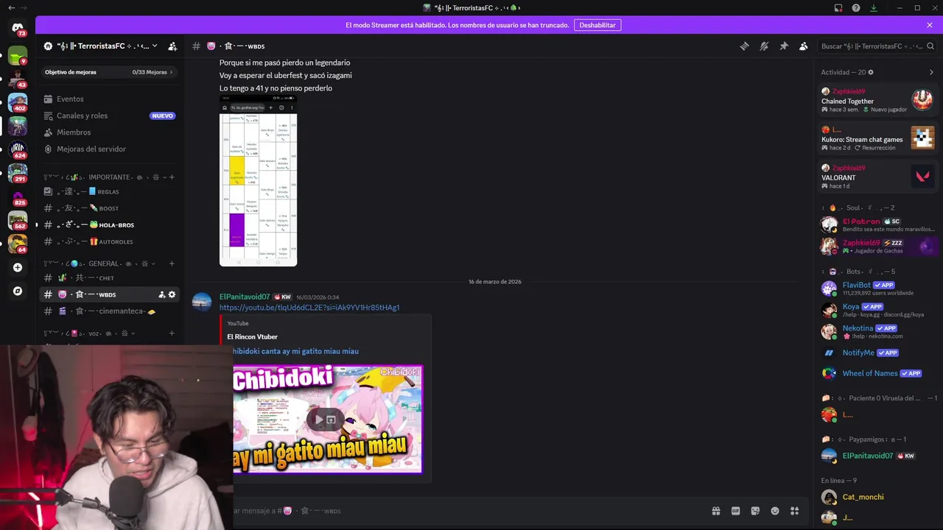Expand Actividad panel with chevron arrow
Screen dimensions: 943x530
(931, 72)
